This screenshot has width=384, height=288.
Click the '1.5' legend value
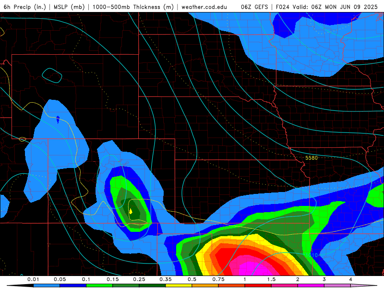point(271,279)
